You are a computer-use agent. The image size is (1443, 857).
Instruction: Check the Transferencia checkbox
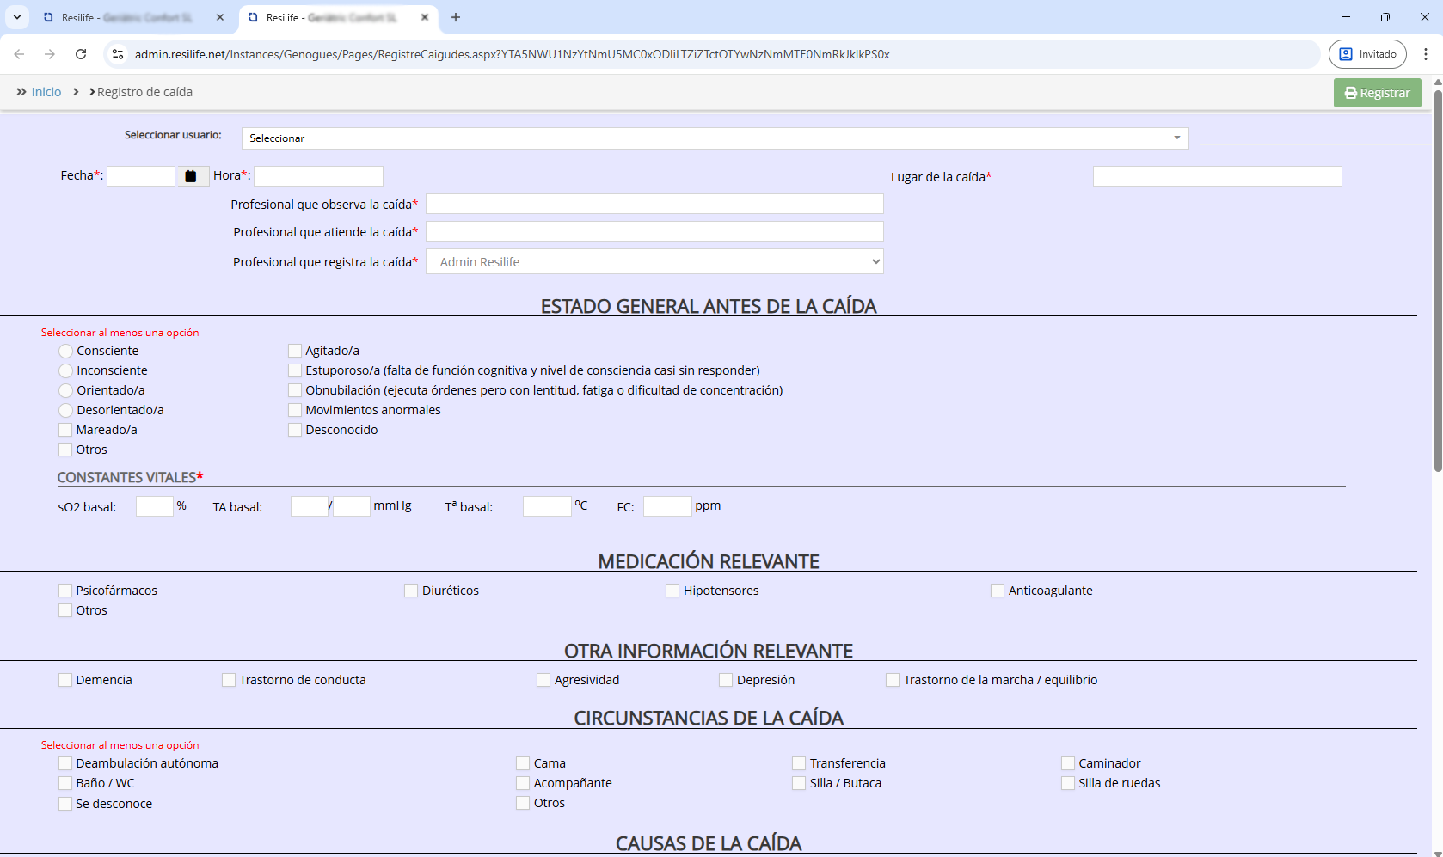pyautogui.click(x=799, y=763)
